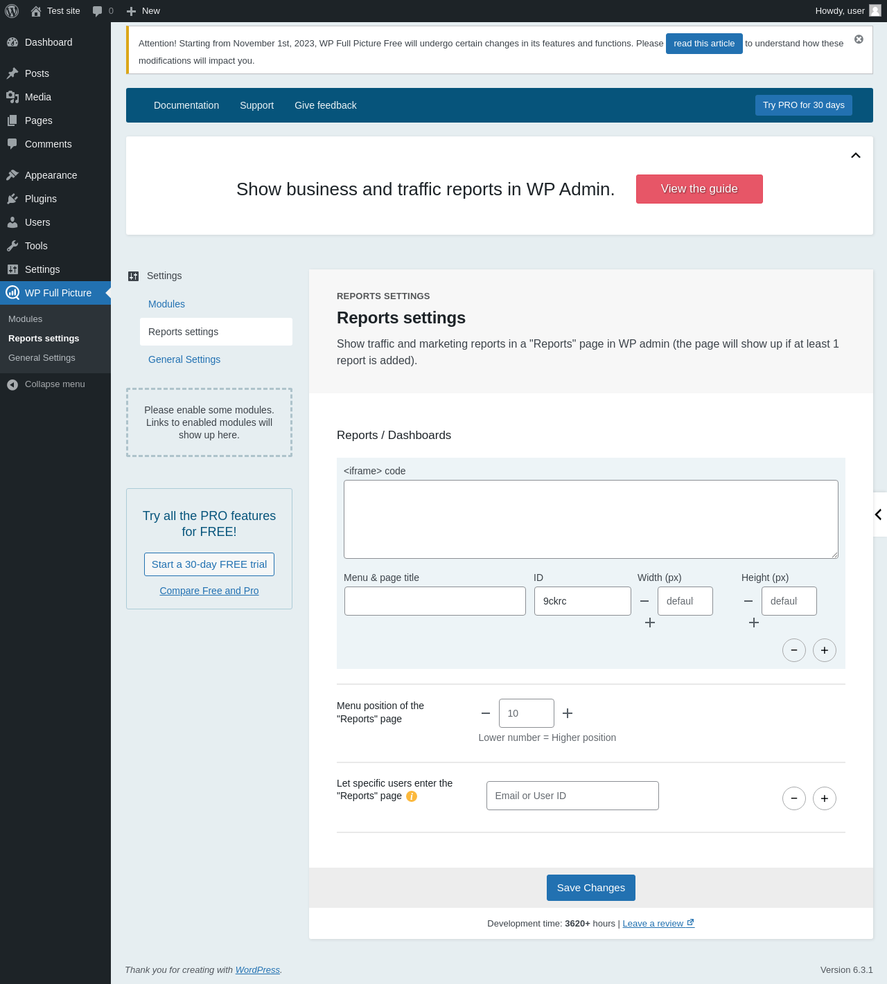This screenshot has width=887, height=984.
Task: Click the Settings heading above plugin nav
Action: 164,276
